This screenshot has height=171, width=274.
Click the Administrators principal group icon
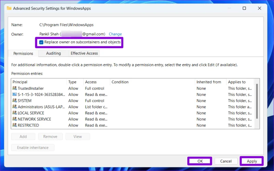click(15, 107)
